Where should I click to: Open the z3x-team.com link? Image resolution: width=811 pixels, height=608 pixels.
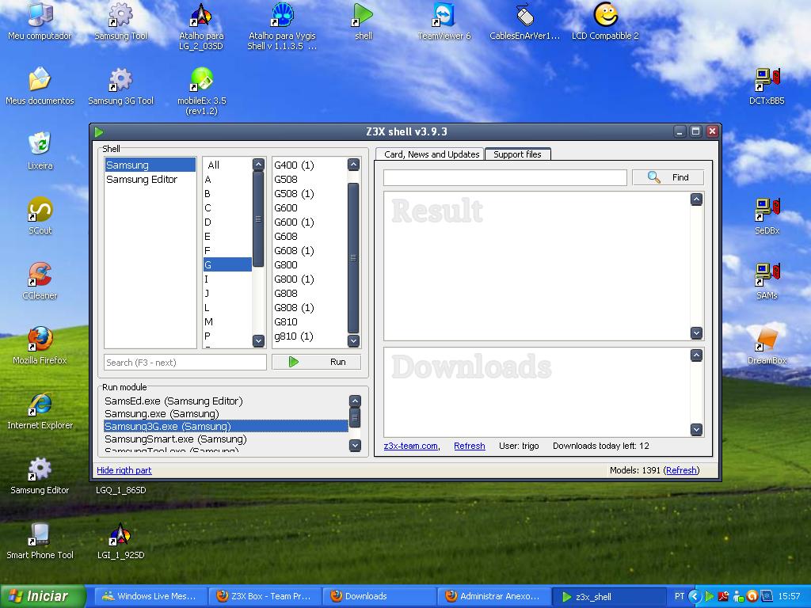pos(411,446)
